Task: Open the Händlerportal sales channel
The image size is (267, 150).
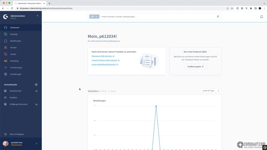Action: [16, 91]
